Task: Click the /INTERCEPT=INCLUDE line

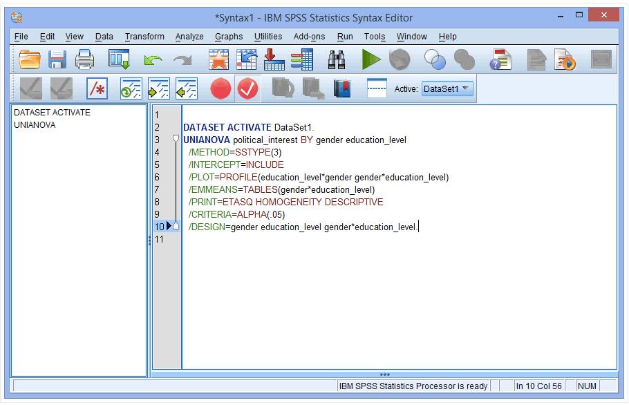Action: pos(236,164)
